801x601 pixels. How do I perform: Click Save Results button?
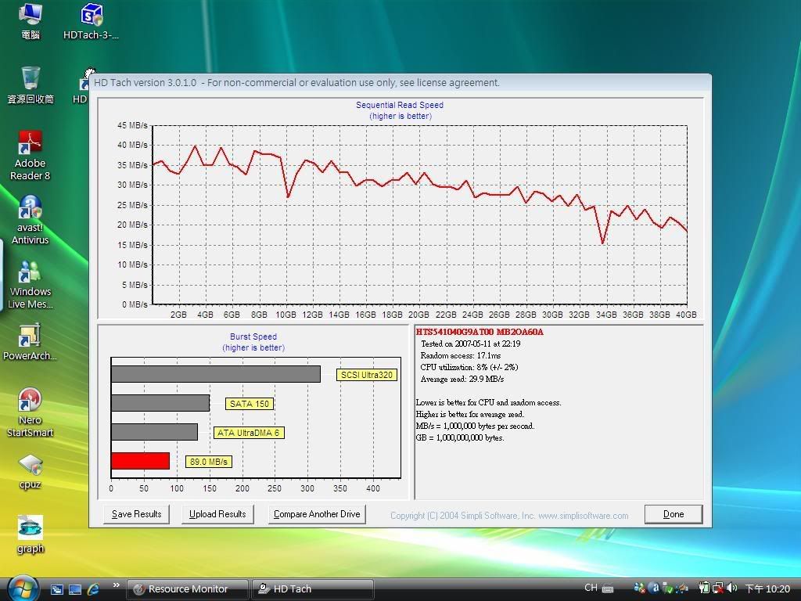point(136,514)
